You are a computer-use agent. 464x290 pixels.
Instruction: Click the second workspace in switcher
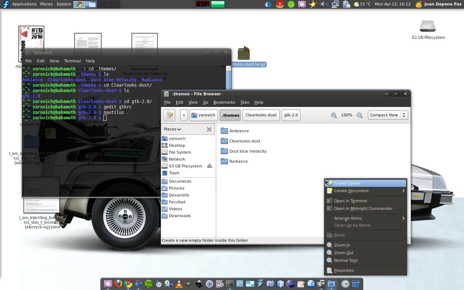(90, 4)
